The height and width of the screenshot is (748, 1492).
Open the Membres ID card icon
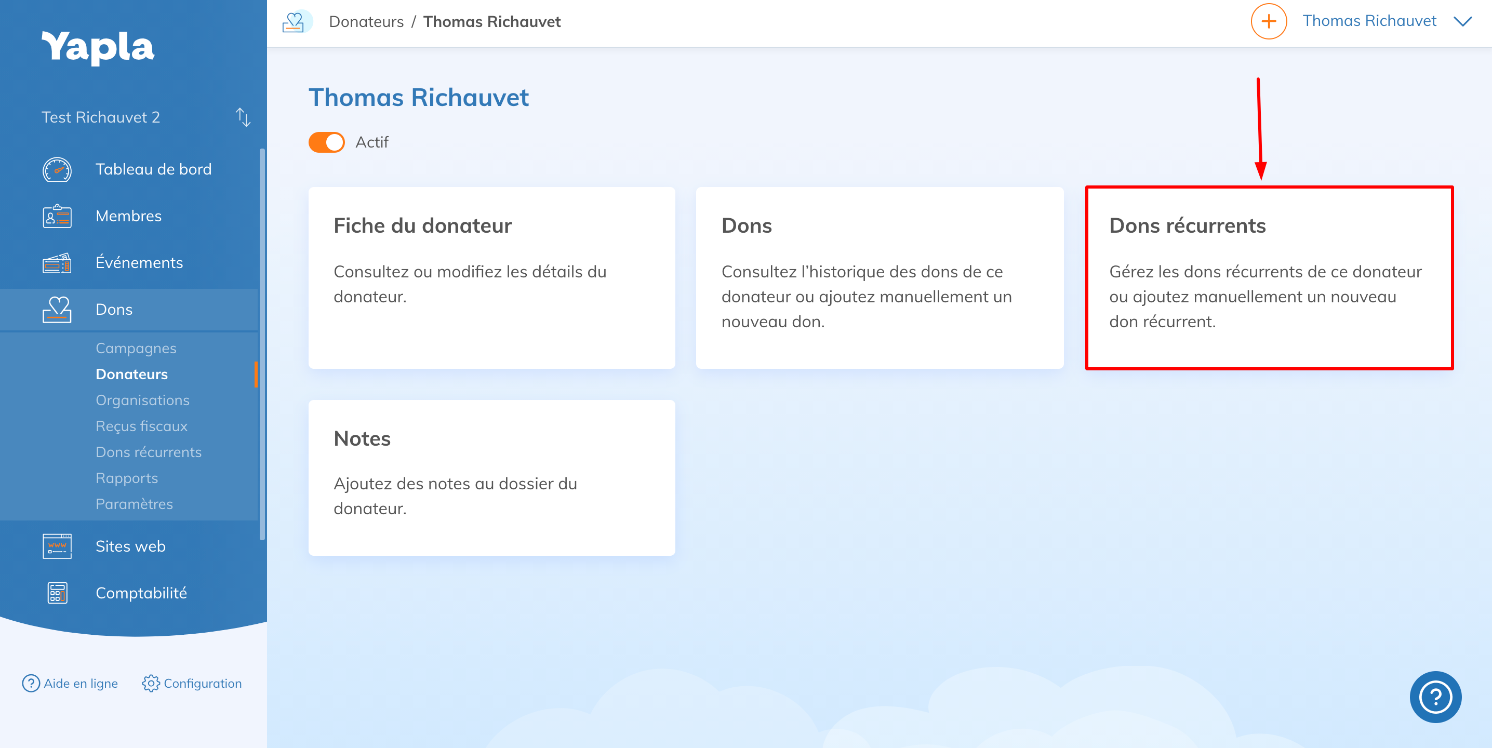[57, 217]
